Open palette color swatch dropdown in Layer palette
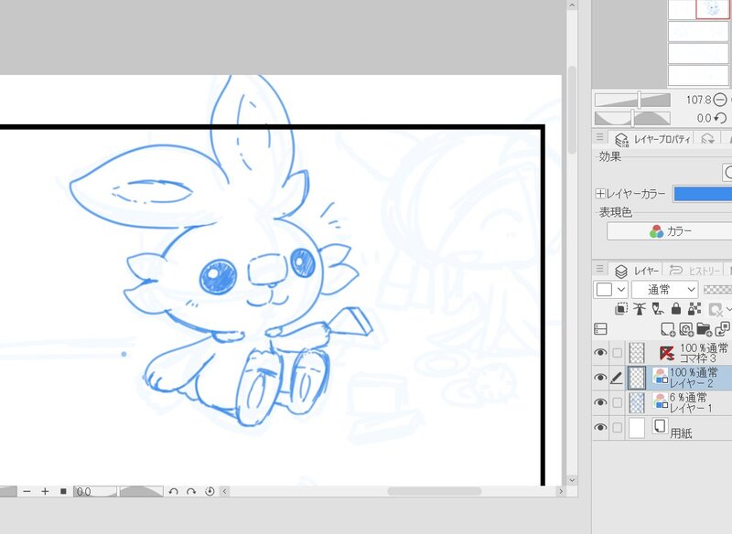 point(610,290)
